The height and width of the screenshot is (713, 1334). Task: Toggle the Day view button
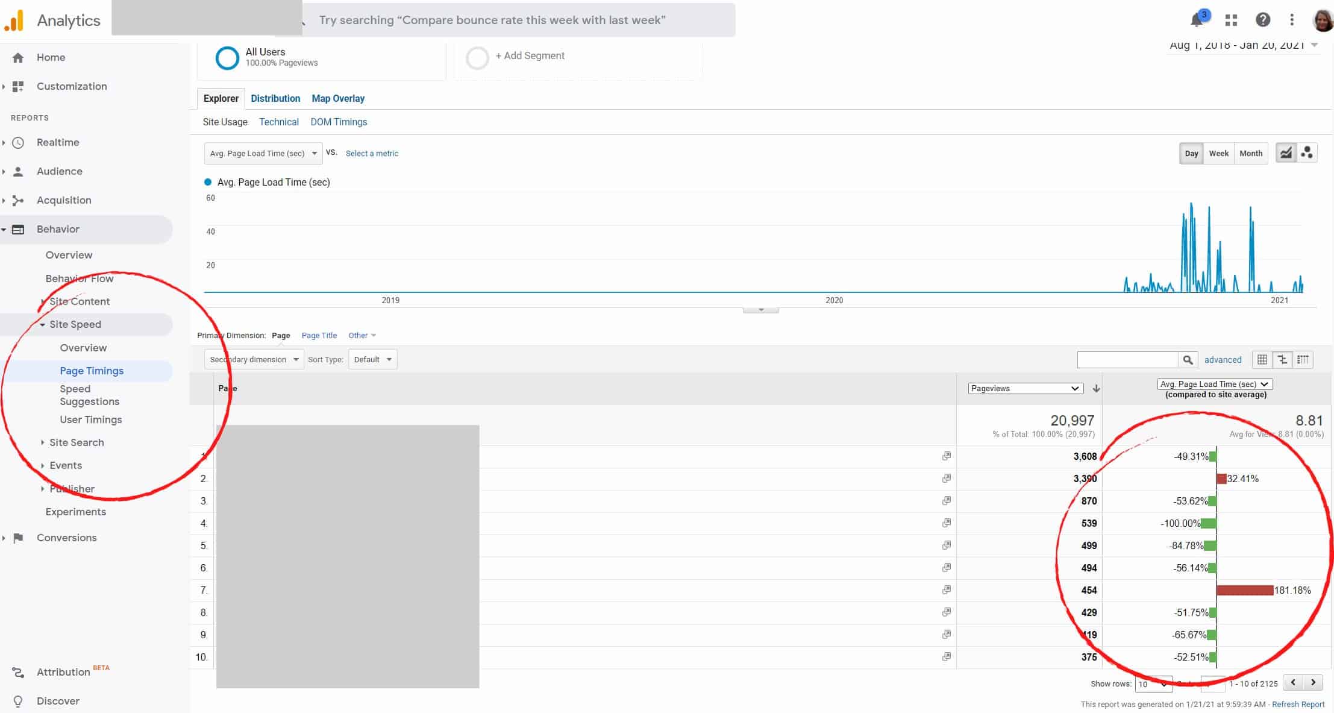[x=1191, y=152]
